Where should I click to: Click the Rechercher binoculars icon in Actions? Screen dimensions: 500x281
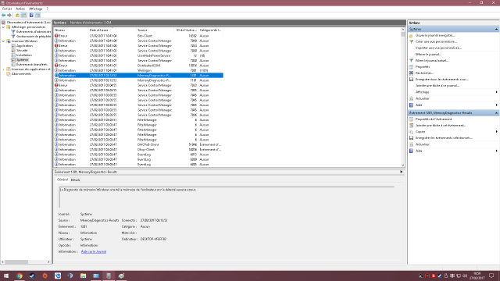[x=411, y=73]
